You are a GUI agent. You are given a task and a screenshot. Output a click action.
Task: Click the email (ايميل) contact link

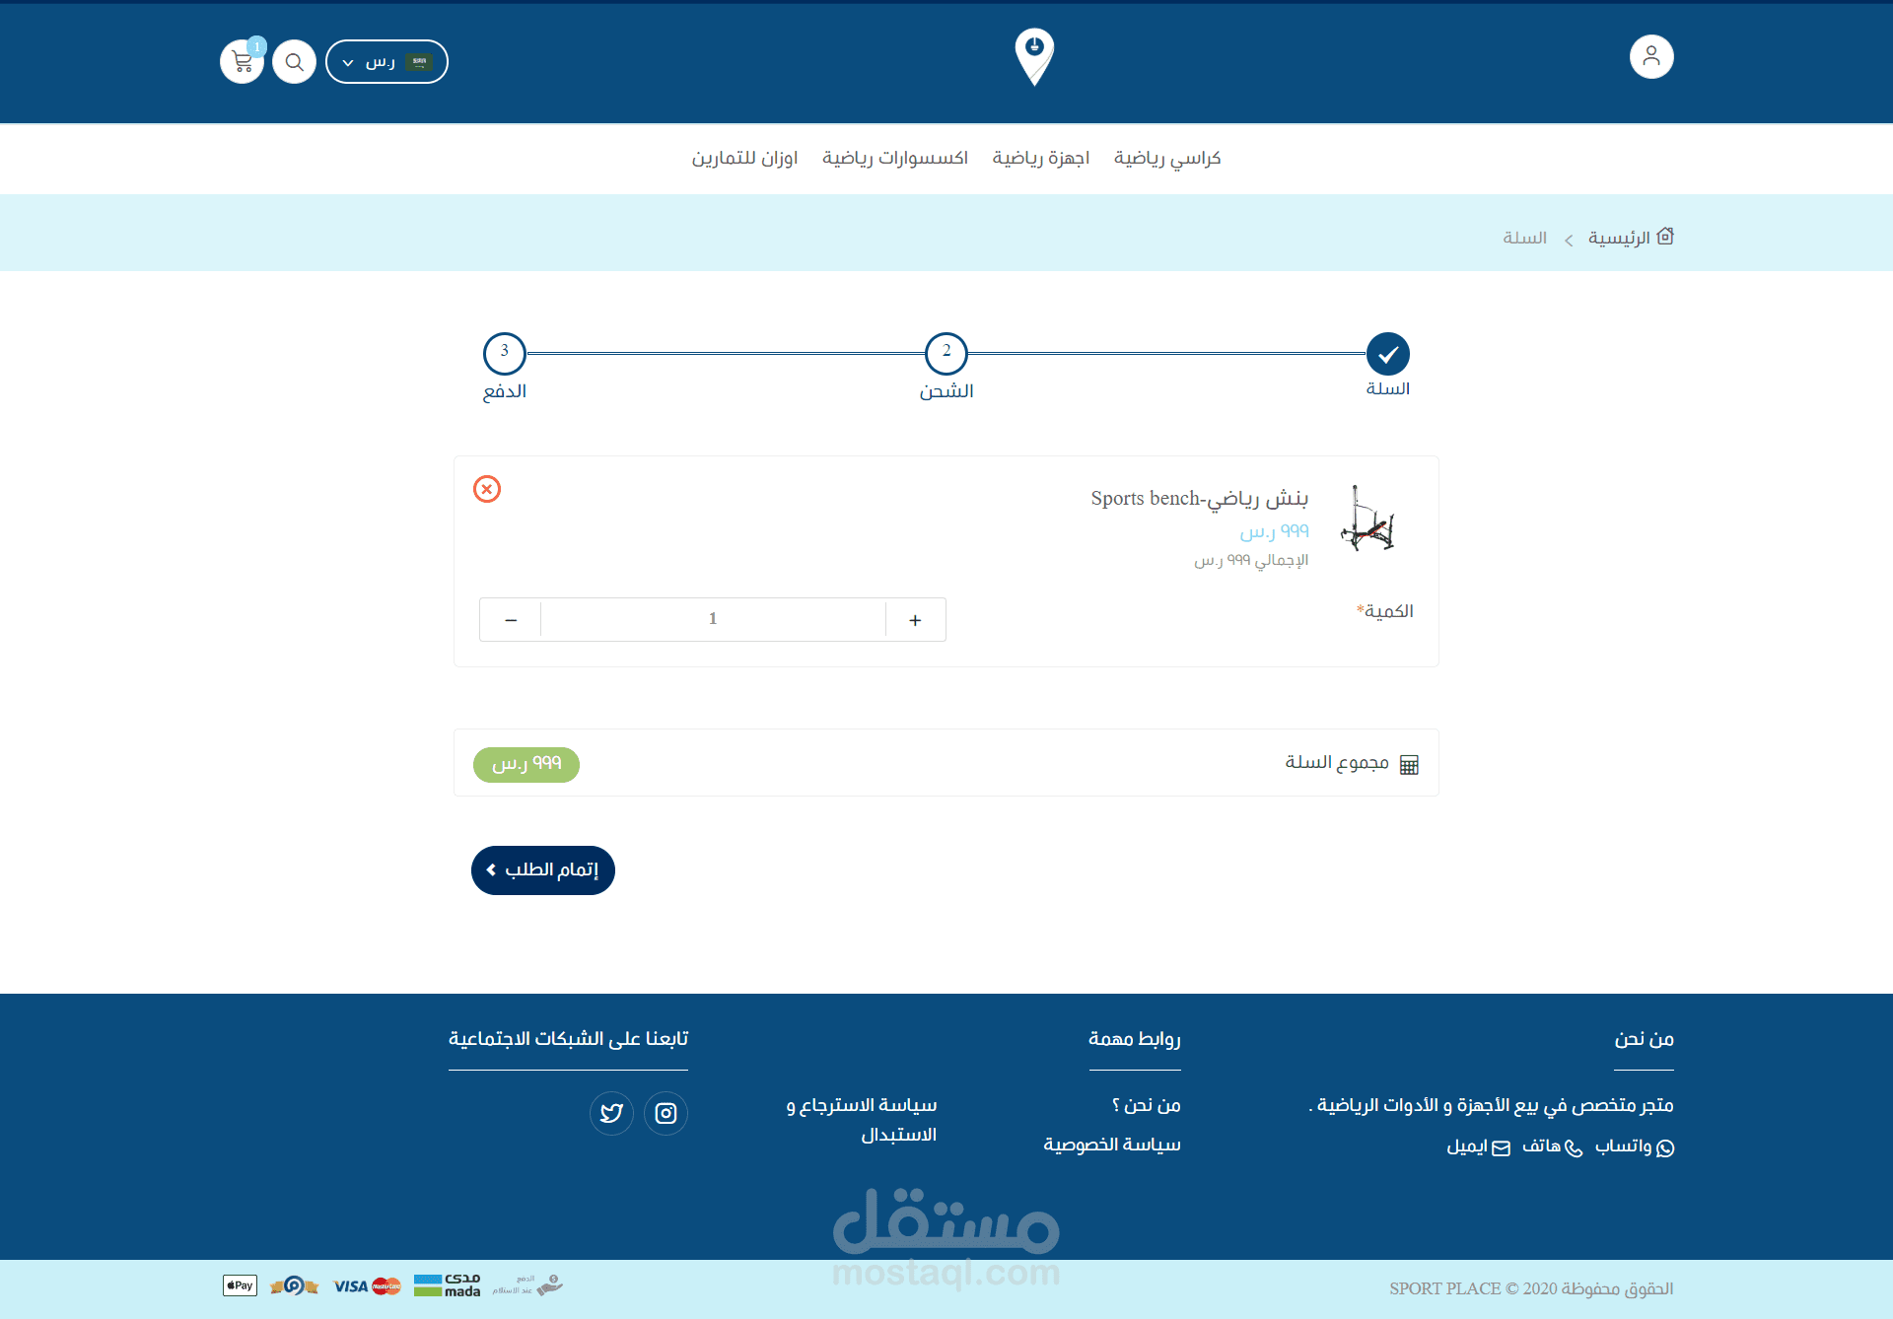point(1477,1146)
